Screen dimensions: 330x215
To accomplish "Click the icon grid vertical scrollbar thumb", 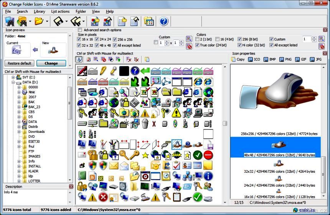I will click(x=225, y=123).
